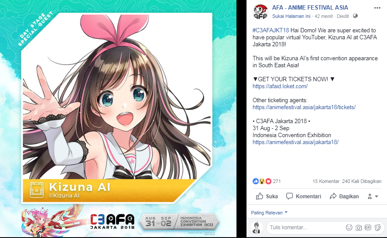View the 240 Kali Dibagikan shares
387x238 pixels.
(x=362, y=181)
